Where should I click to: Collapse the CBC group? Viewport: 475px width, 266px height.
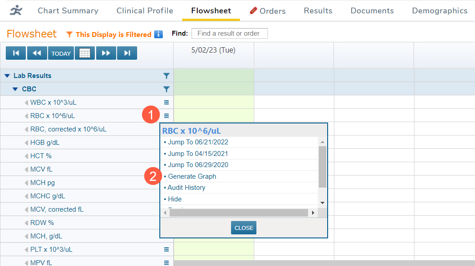15,89
